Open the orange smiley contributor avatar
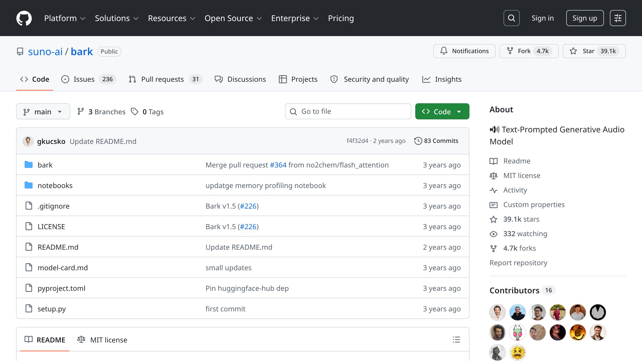The image size is (642, 361). (x=578, y=332)
